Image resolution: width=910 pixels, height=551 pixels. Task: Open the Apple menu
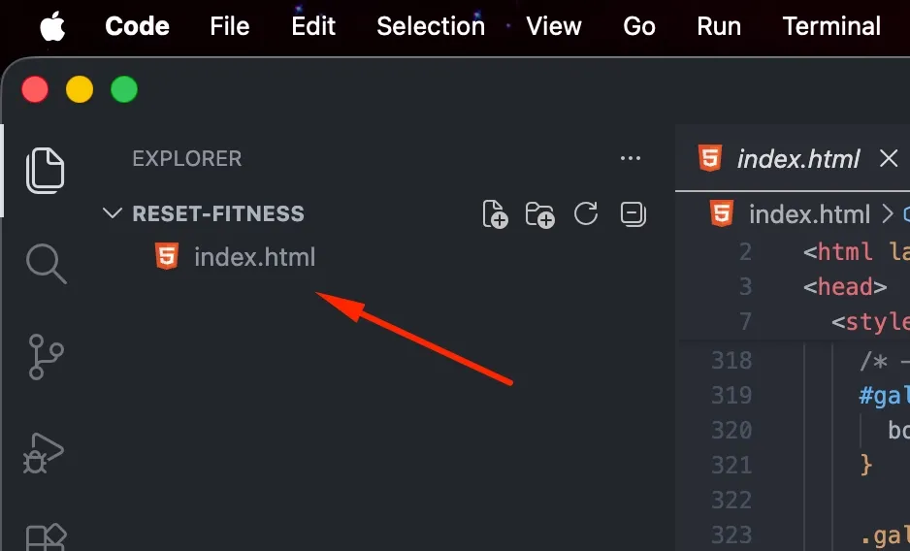[52, 27]
